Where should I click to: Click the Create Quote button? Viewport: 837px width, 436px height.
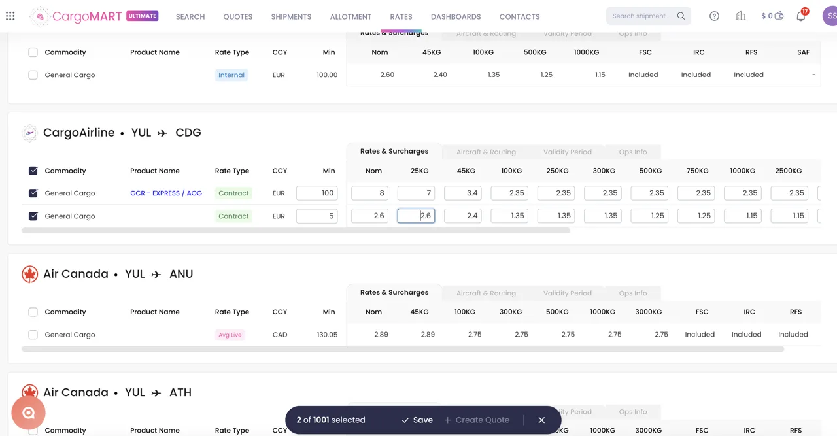(477, 420)
